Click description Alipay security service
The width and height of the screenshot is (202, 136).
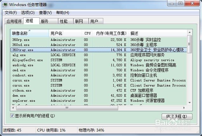152,60
